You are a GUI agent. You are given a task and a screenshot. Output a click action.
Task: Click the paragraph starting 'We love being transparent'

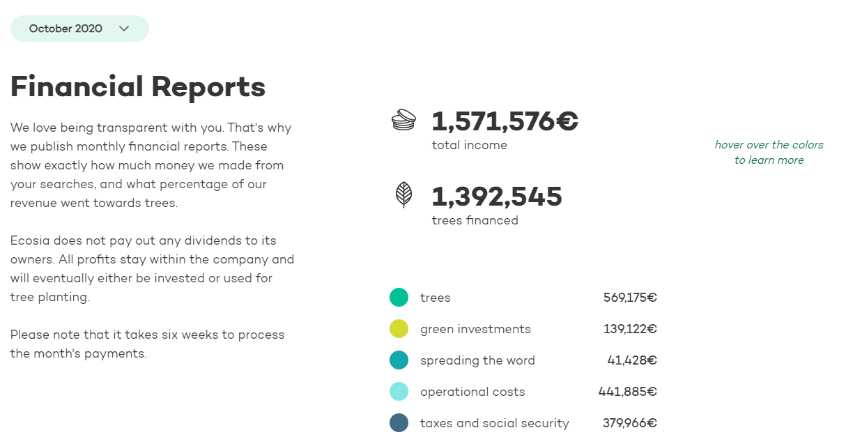[x=152, y=165]
